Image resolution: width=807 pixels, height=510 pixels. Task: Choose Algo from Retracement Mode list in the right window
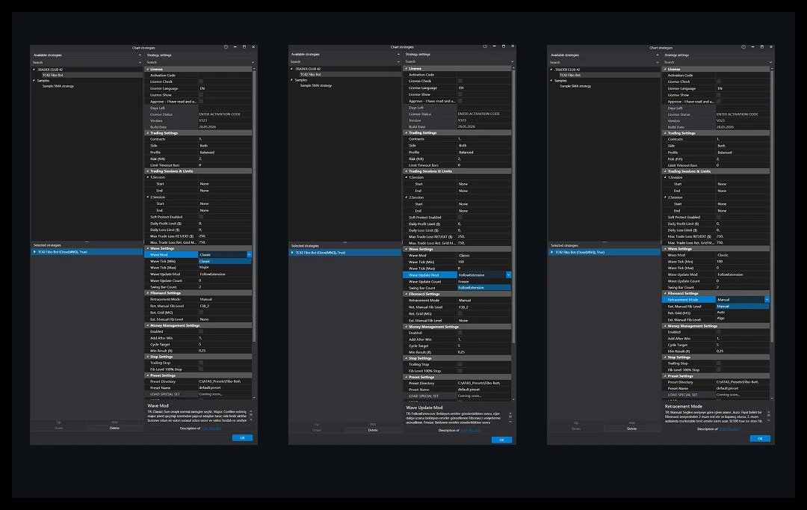point(743,319)
